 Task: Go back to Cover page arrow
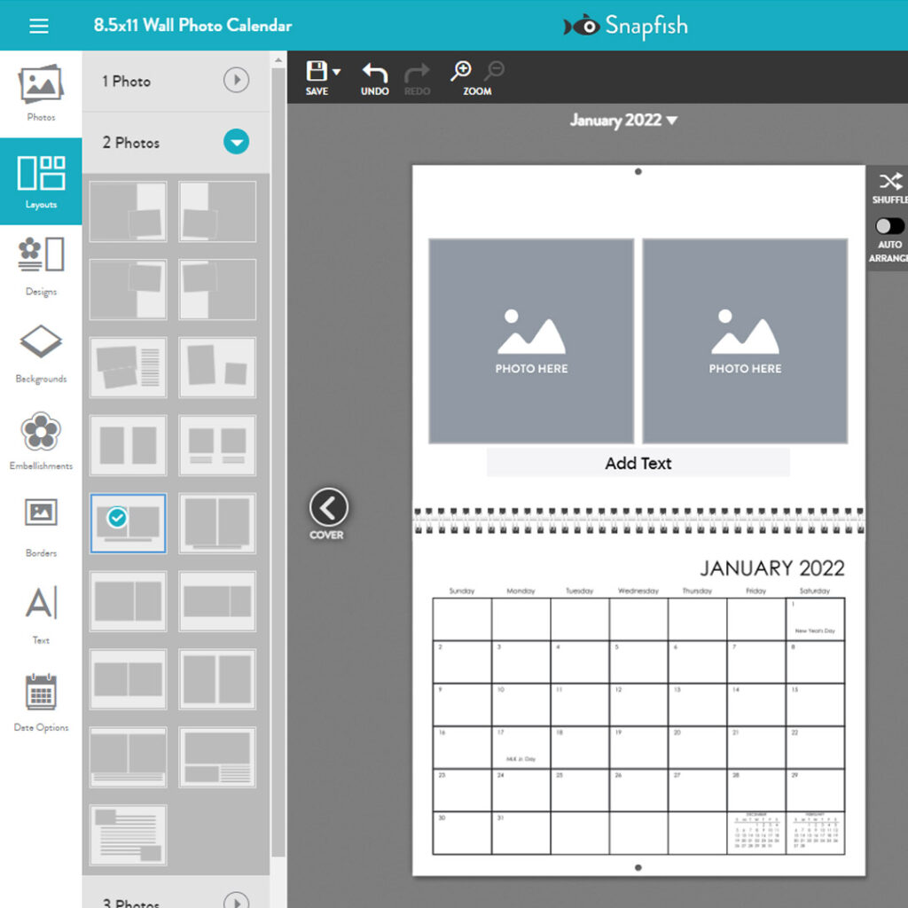point(328,508)
